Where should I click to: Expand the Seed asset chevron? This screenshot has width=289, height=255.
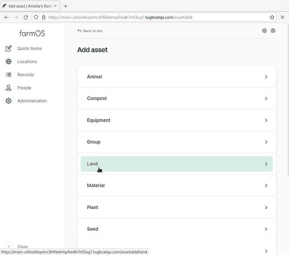point(266,229)
